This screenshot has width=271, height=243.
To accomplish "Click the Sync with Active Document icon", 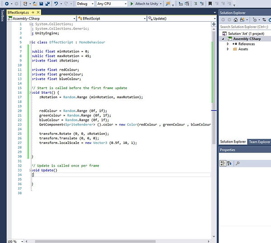I will [x=264, y=20].
